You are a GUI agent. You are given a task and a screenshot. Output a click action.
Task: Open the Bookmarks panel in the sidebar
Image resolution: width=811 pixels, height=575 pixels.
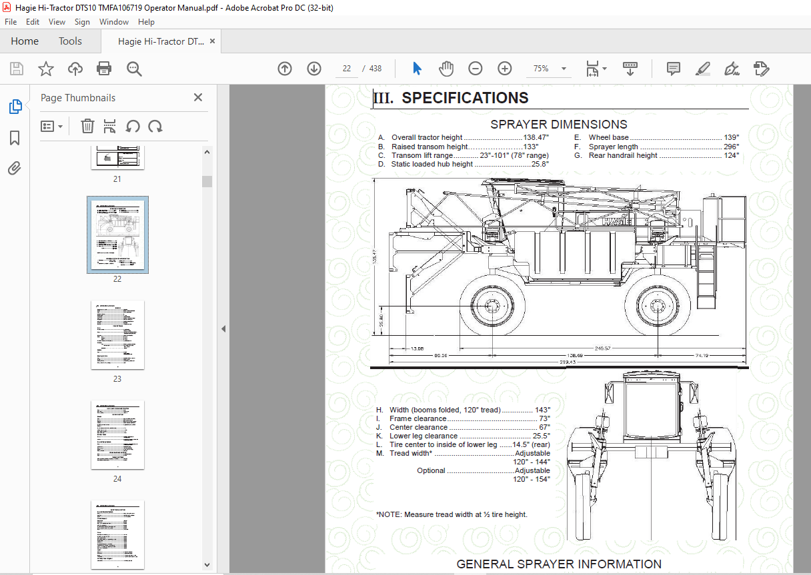[15, 138]
